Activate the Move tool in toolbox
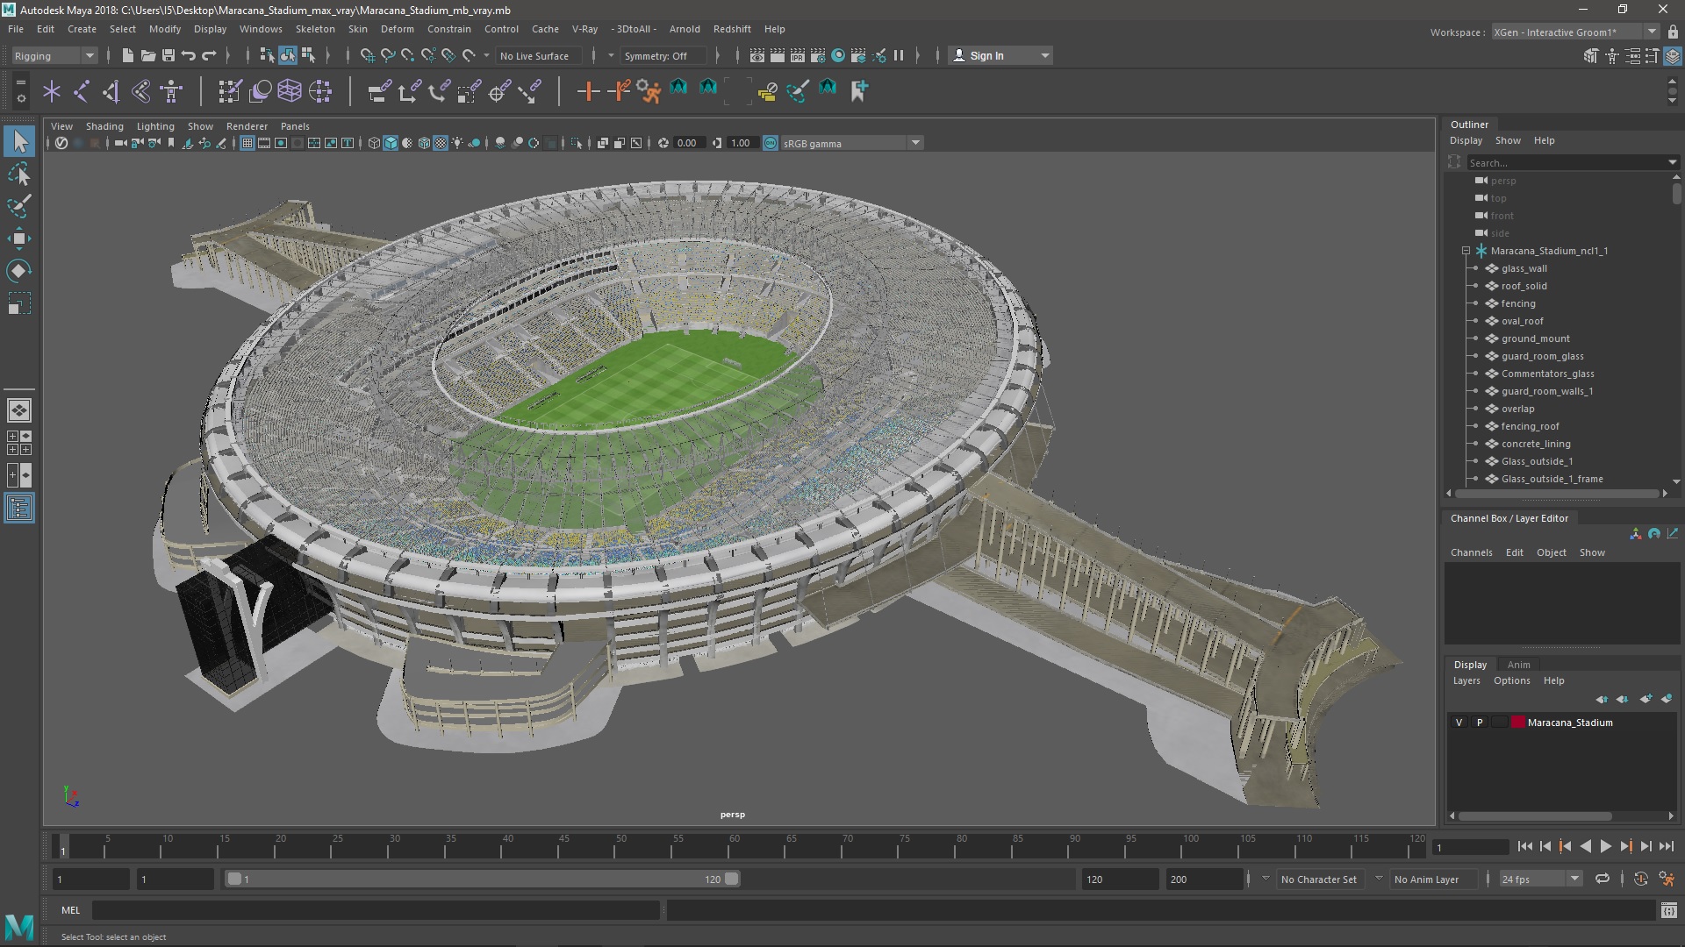The width and height of the screenshot is (1685, 947). click(x=19, y=239)
